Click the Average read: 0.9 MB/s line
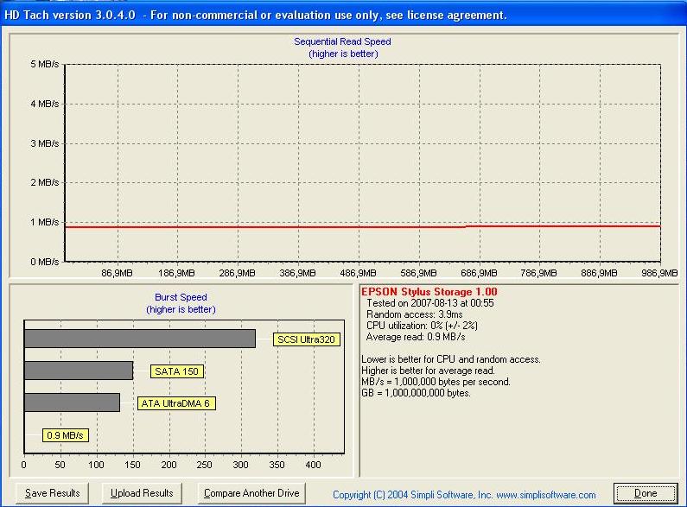The width and height of the screenshot is (687, 507). pyautogui.click(x=416, y=337)
